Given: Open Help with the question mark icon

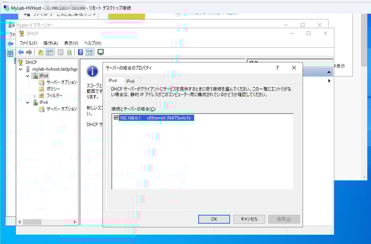Looking at the screenshot, I should coord(81,52).
